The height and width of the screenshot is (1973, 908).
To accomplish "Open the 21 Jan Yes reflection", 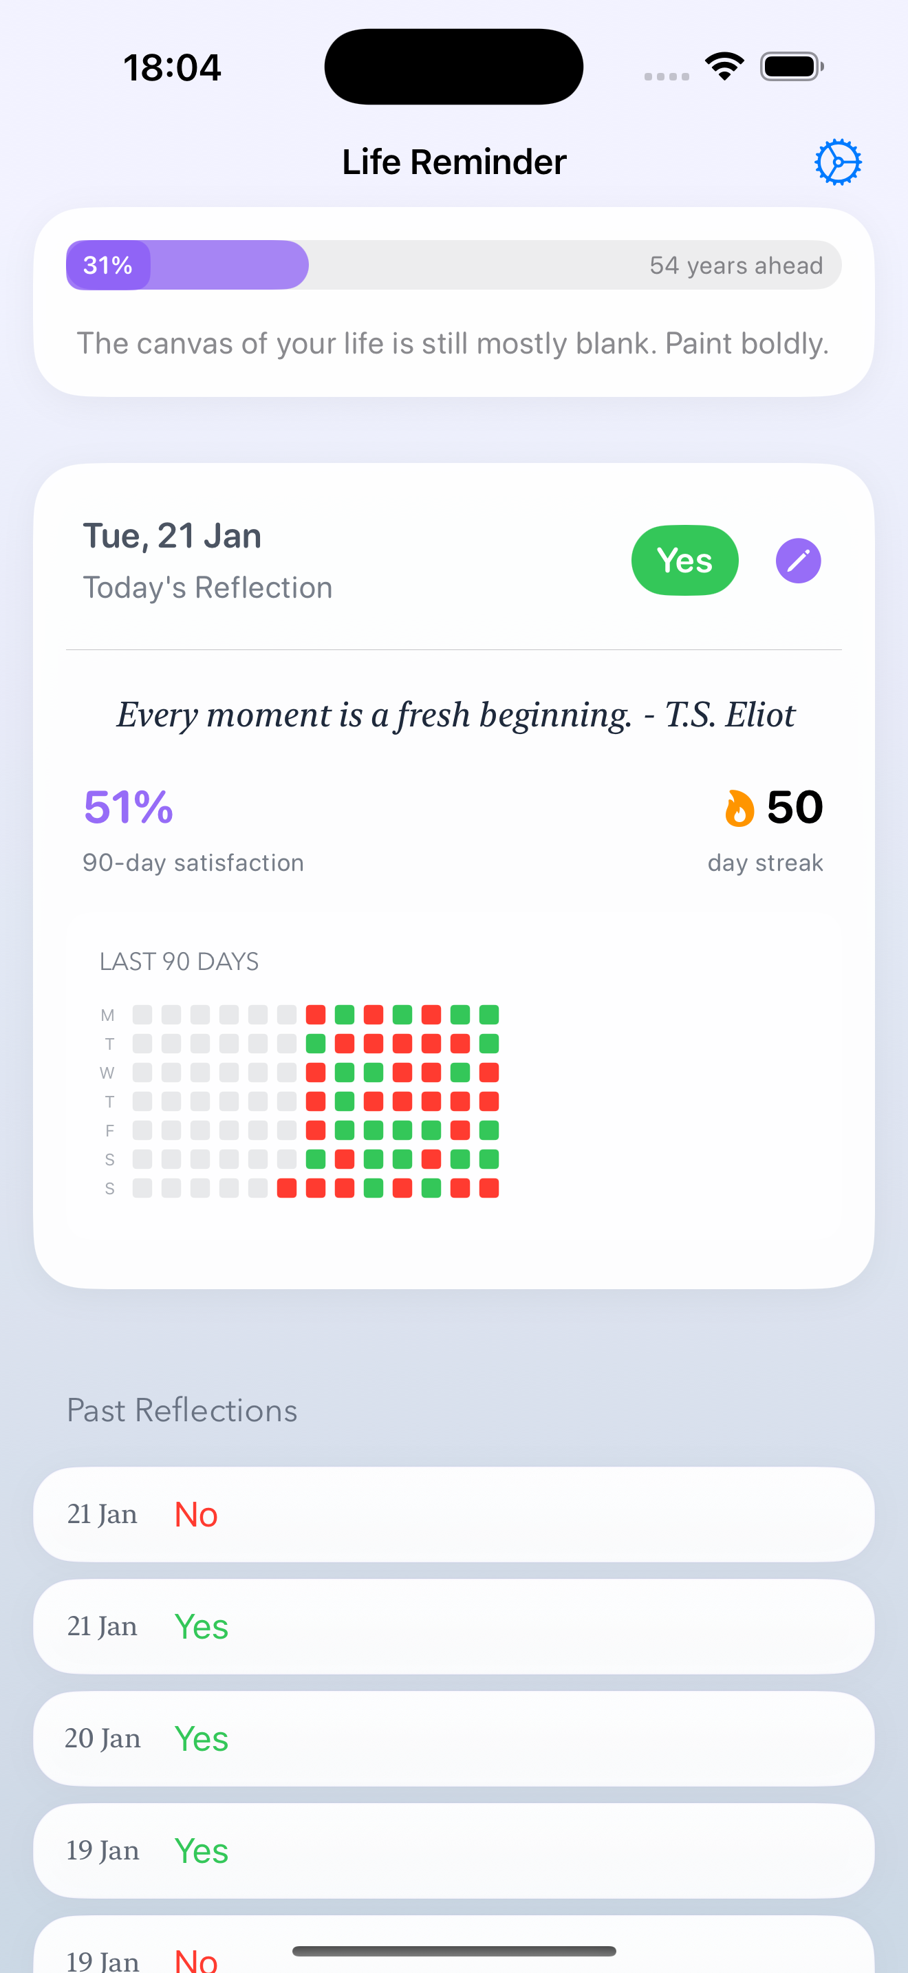I will coord(454,1626).
